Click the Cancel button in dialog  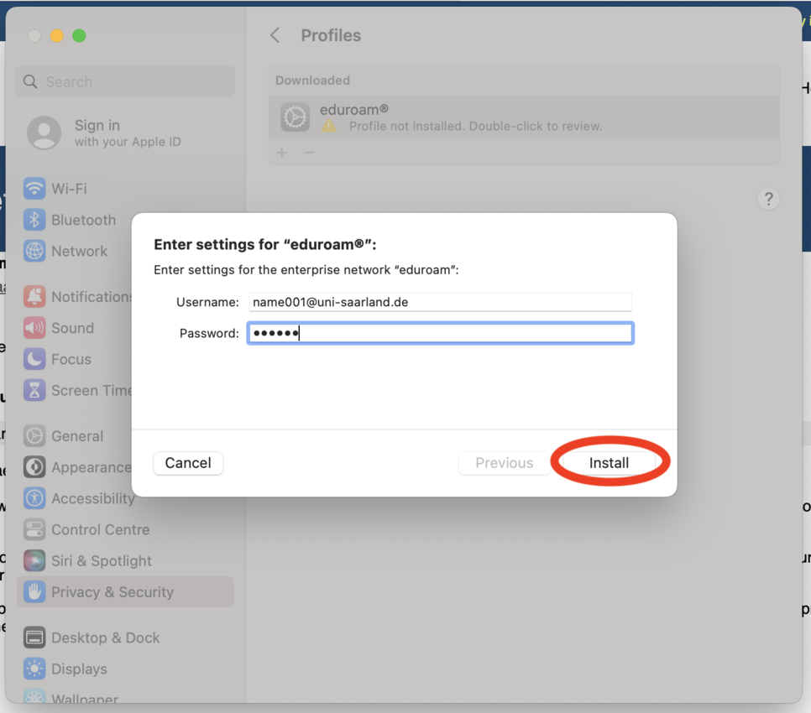tap(188, 463)
